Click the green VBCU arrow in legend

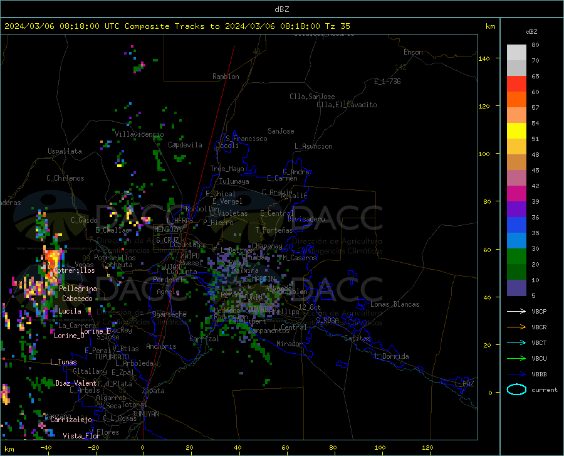click(x=516, y=358)
